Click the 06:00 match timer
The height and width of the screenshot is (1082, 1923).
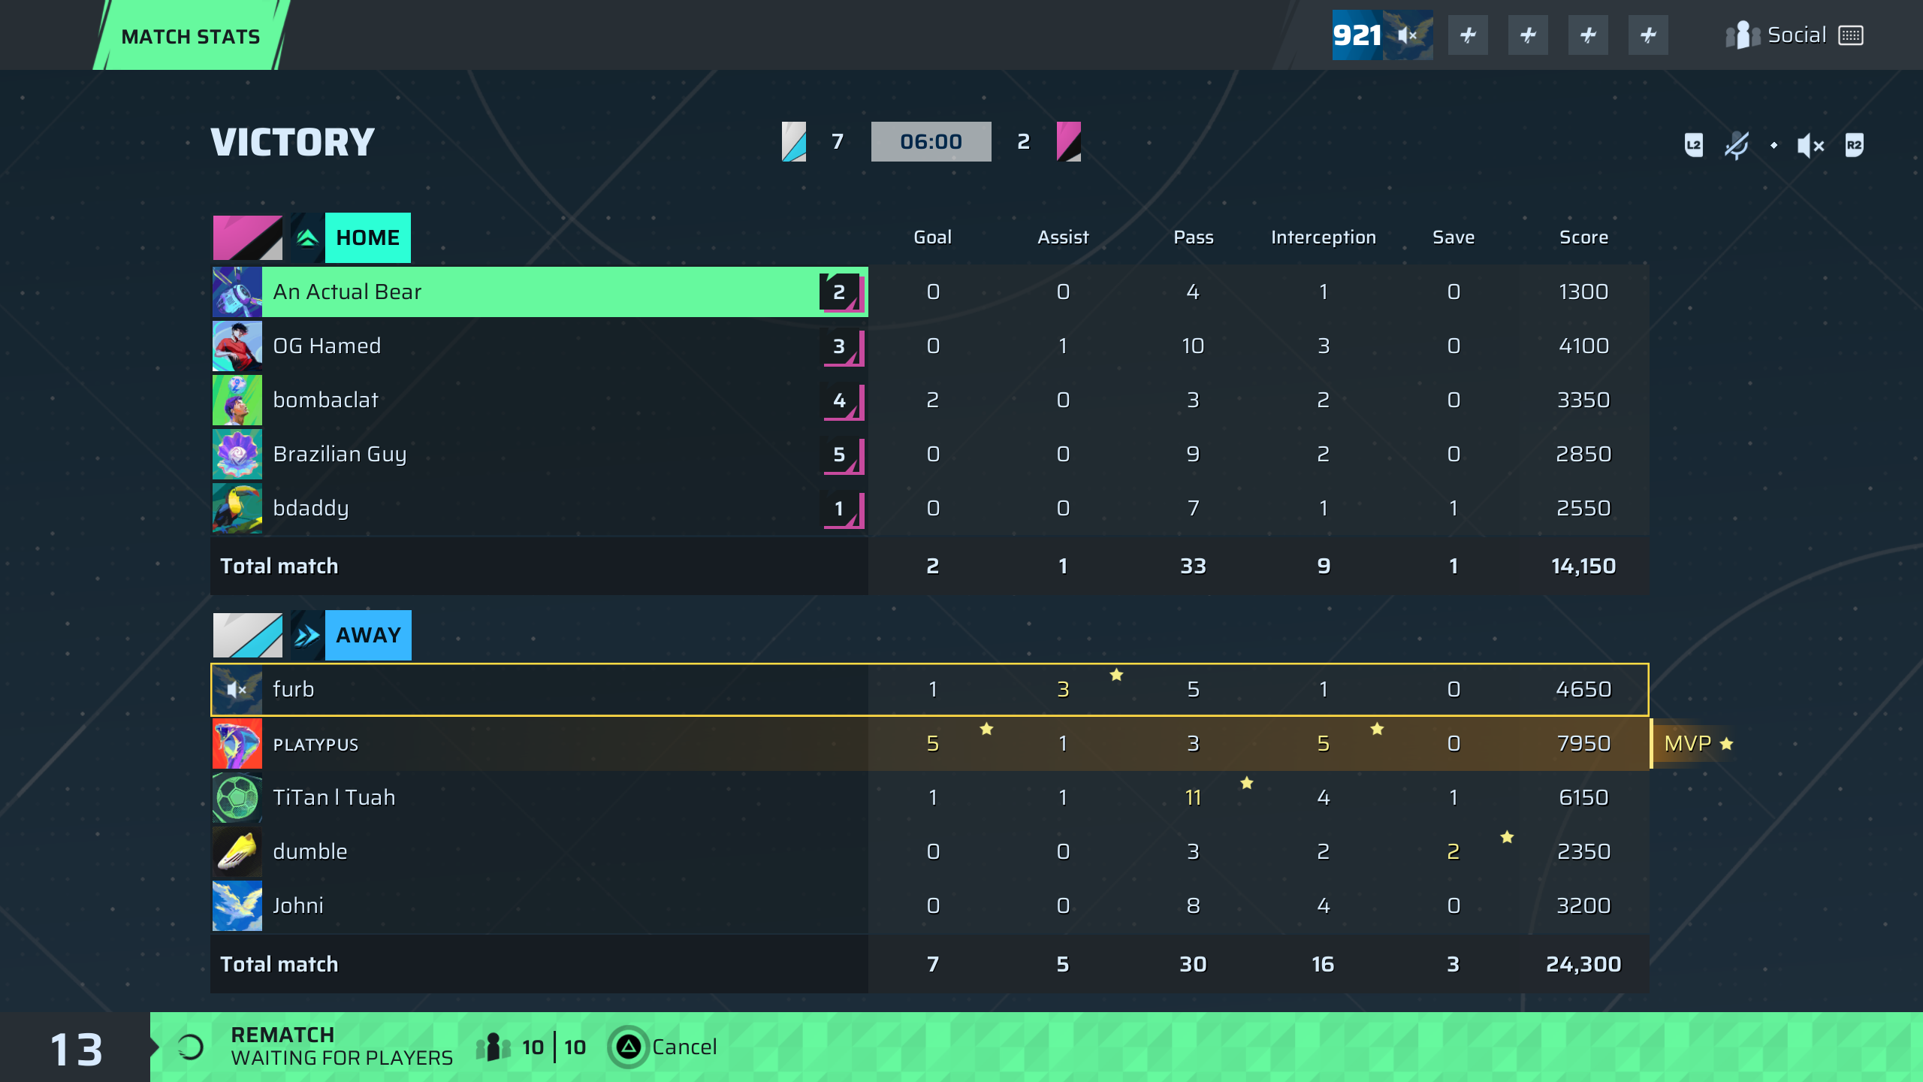click(x=931, y=141)
